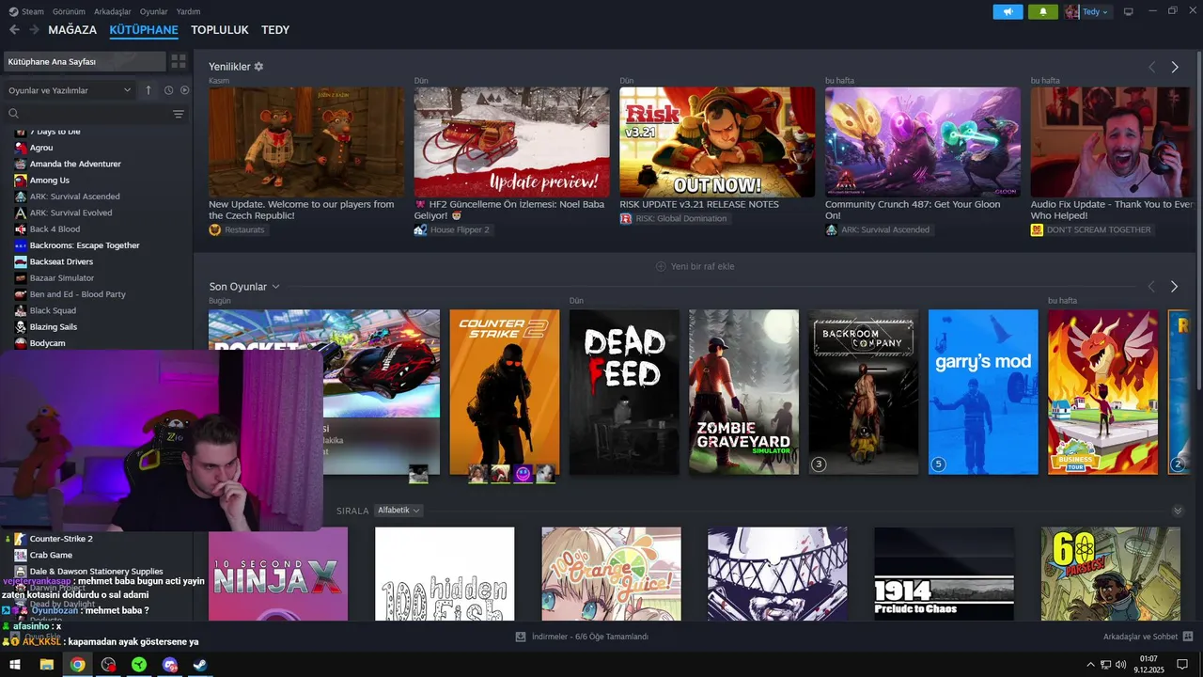The height and width of the screenshot is (677, 1203).
Task: Toggle sort by recent activity clock icon
Action: tap(169, 90)
